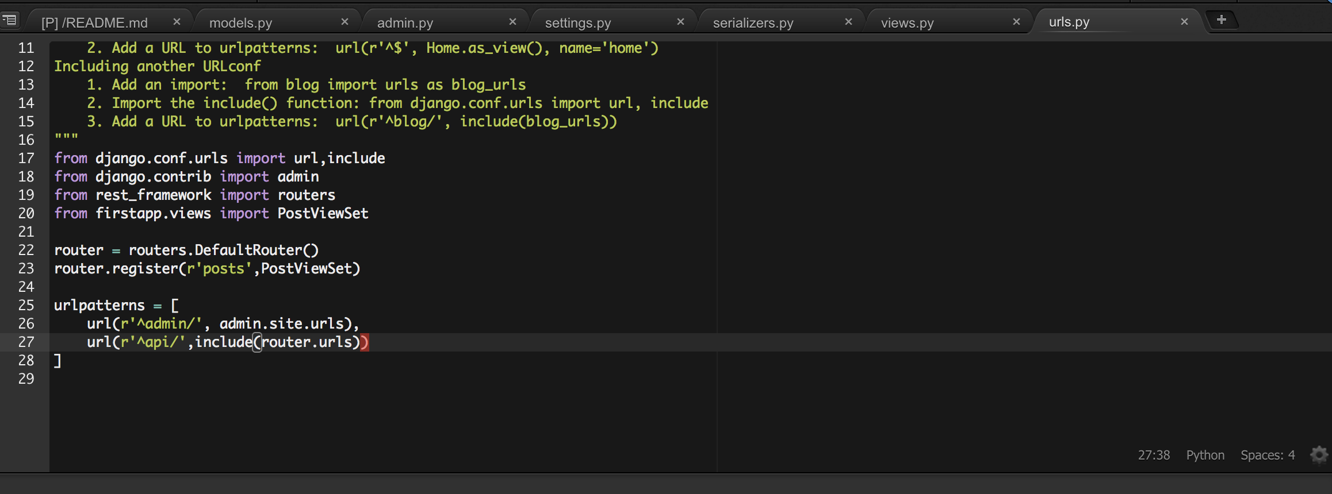Close the README.md tab
The width and height of the screenshot is (1332, 494).
click(x=177, y=22)
